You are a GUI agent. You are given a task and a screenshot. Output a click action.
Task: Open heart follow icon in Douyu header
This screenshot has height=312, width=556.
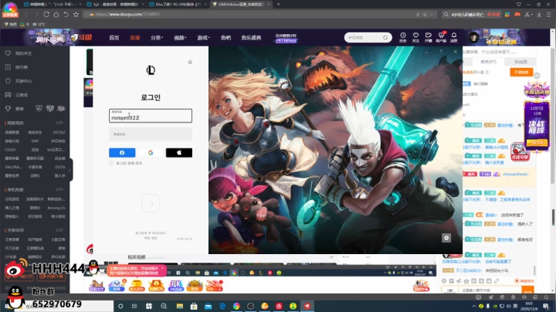[415, 37]
